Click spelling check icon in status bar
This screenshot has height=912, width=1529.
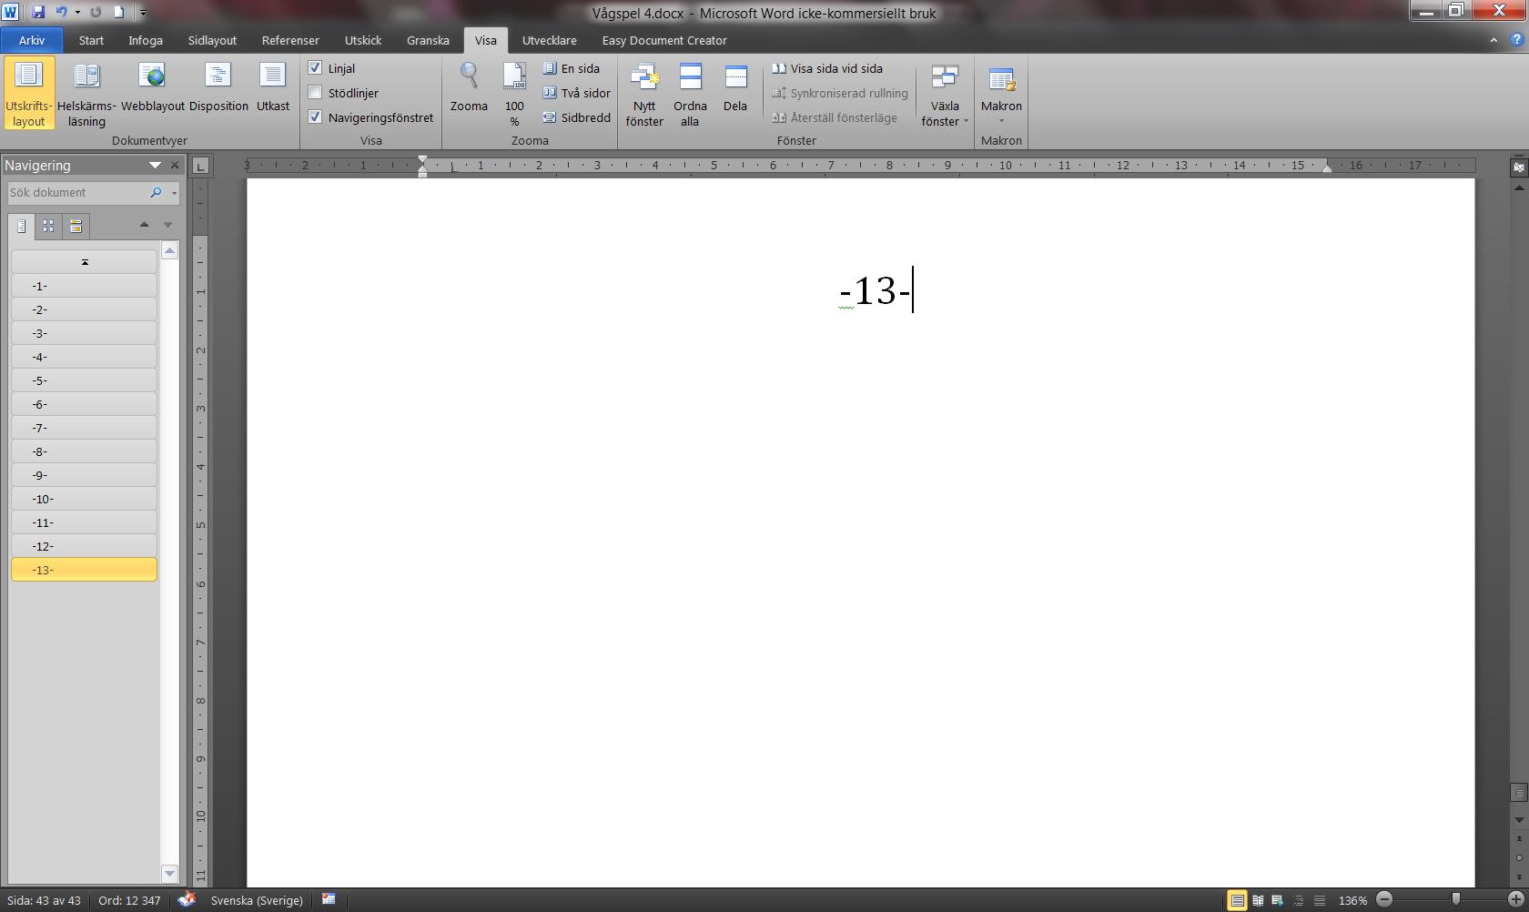click(187, 900)
